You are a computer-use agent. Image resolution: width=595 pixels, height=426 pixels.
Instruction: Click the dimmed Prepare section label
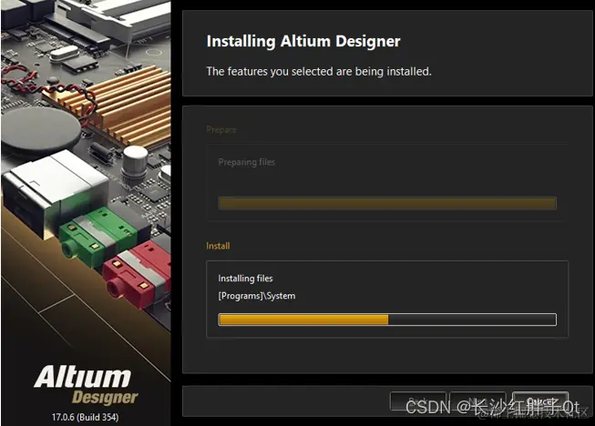pos(221,130)
